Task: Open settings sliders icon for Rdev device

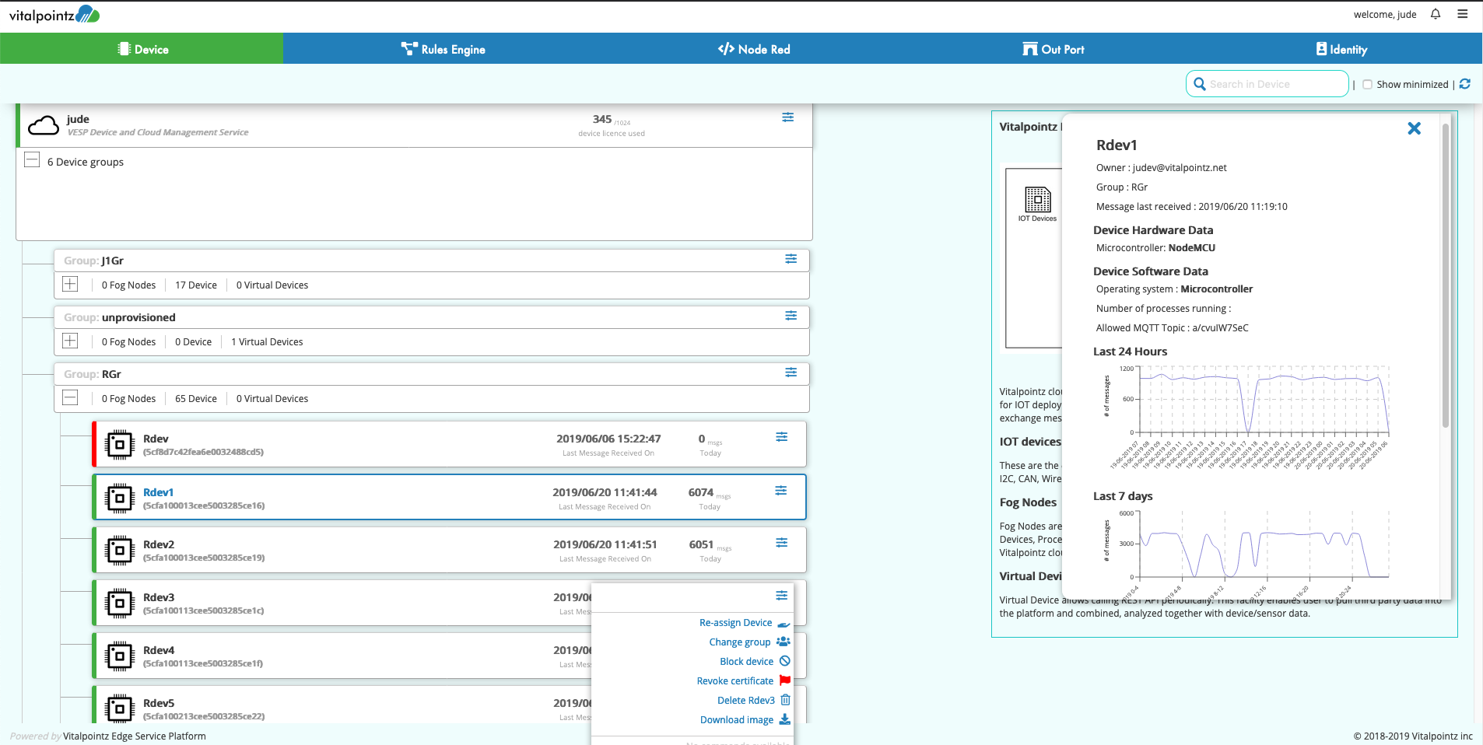Action: tap(782, 438)
